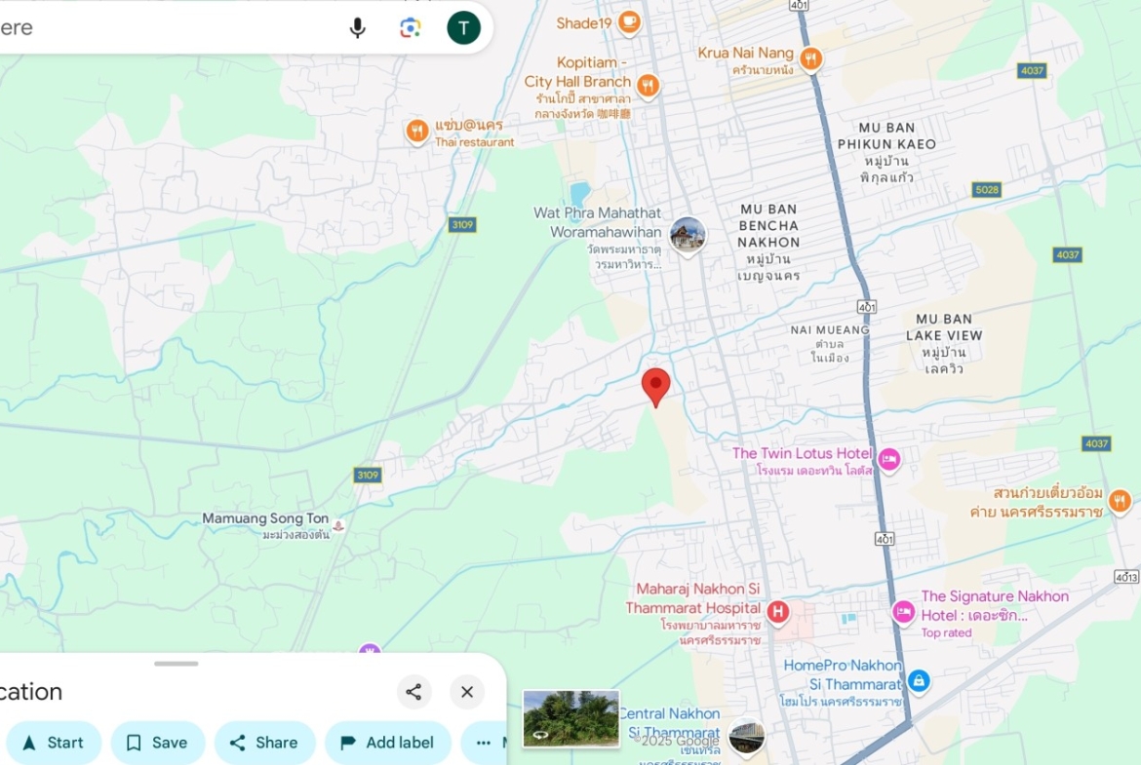Save this location with Save button
The height and width of the screenshot is (765, 1141).
pos(158,743)
